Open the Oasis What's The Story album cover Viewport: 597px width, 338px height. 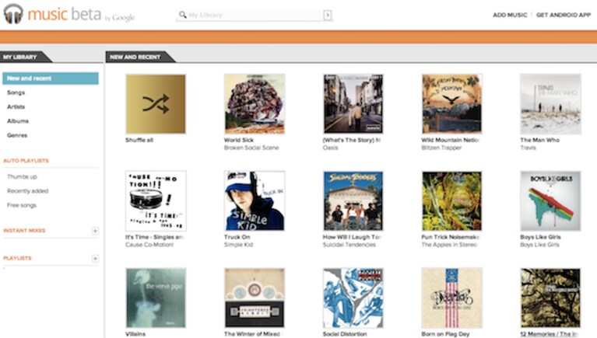click(x=353, y=104)
